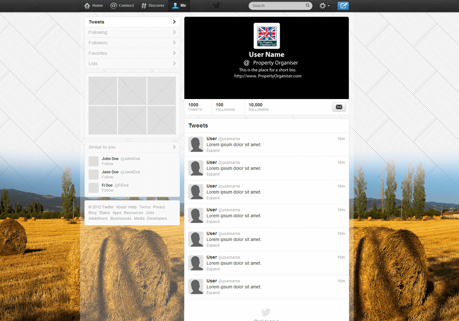Click the Me person icon
Viewport: 459px width, 321px height.
(x=175, y=6)
